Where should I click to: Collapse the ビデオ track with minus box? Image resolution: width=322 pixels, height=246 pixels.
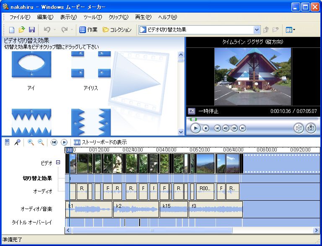(x=58, y=162)
